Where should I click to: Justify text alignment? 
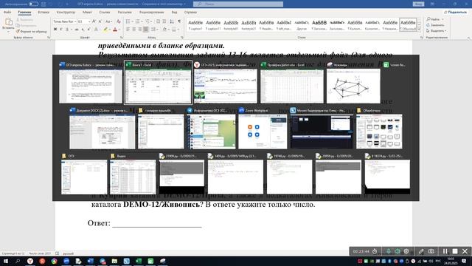[146, 30]
